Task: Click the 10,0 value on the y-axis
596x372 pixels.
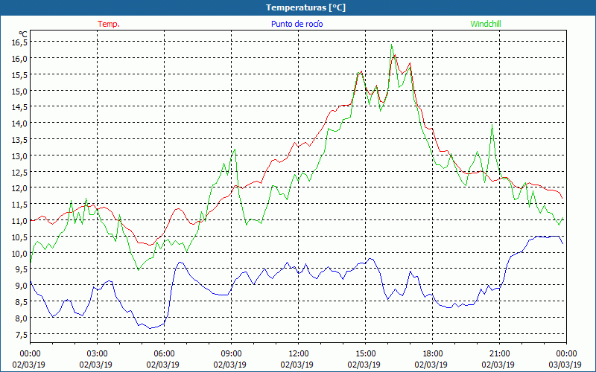Action: 19,253
